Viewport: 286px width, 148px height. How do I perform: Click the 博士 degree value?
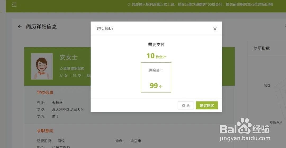point(55,117)
